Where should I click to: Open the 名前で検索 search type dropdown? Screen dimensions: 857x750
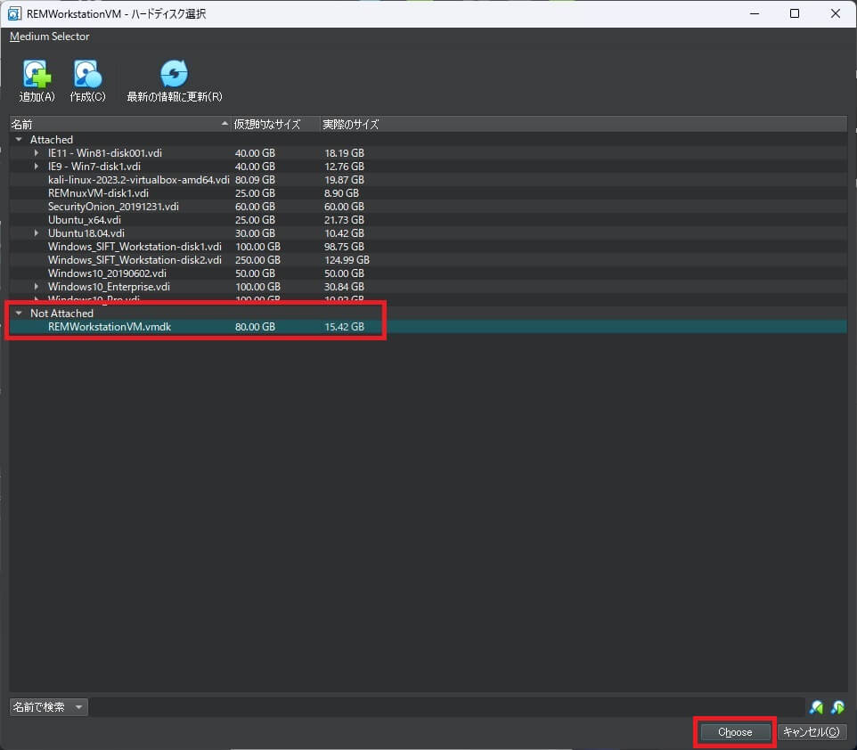tap(49, 707)
